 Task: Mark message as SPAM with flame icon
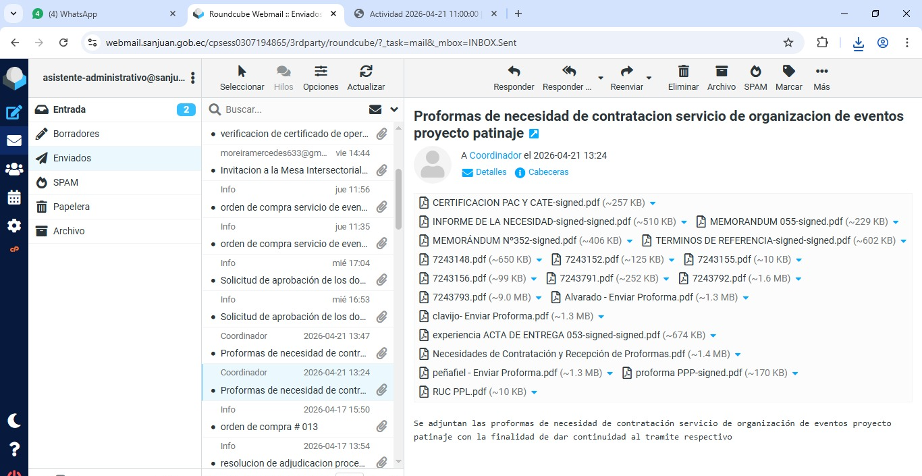coord(755,72)
